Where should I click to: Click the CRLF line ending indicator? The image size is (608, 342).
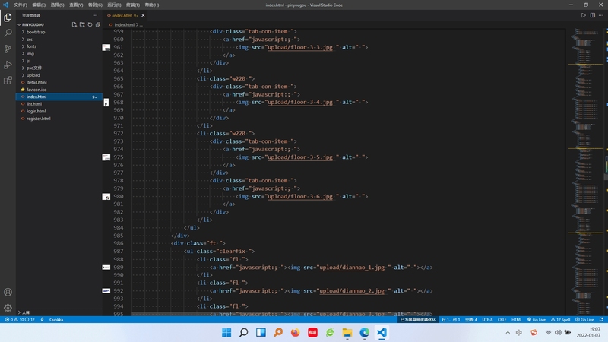(x=502, y=320)
